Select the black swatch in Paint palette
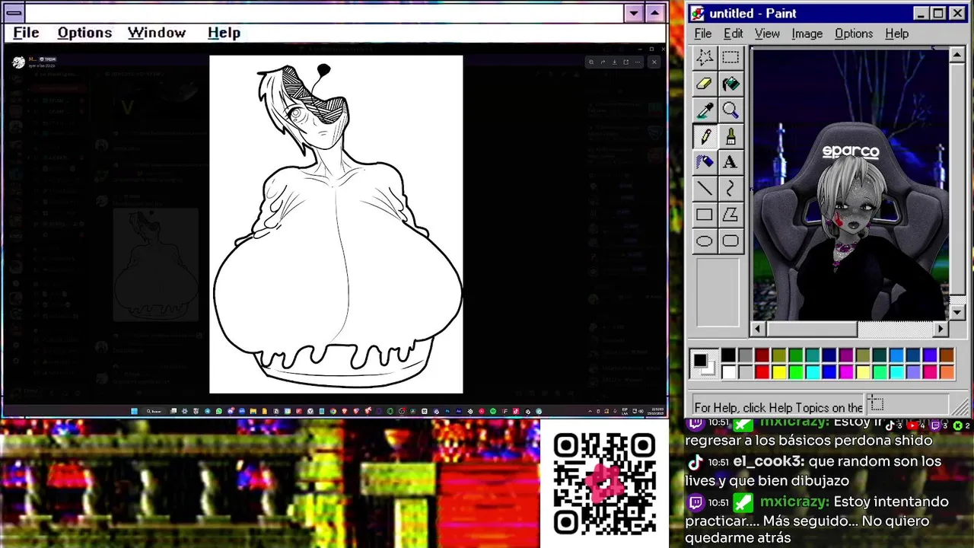Image resolution: width=974 pixels, height=548 pixels. pos(728,355)
